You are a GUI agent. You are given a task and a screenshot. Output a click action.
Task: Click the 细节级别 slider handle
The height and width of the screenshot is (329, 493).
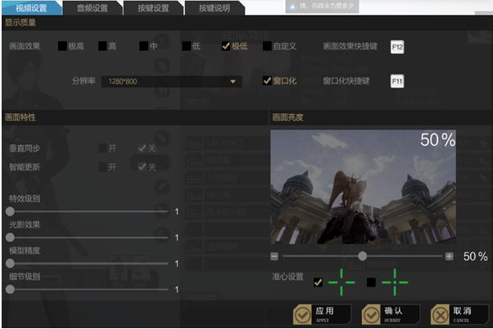(10, 290)
